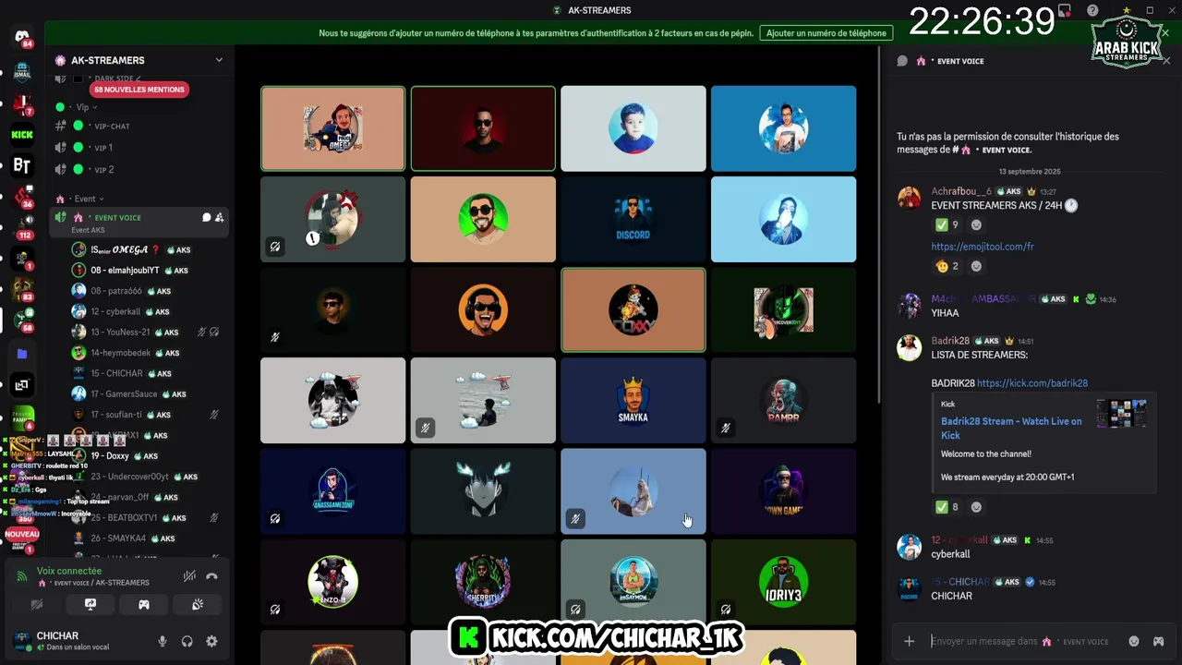
Task: Click thread icon in EVENT VOICE chat header
Action: (902, 61)
